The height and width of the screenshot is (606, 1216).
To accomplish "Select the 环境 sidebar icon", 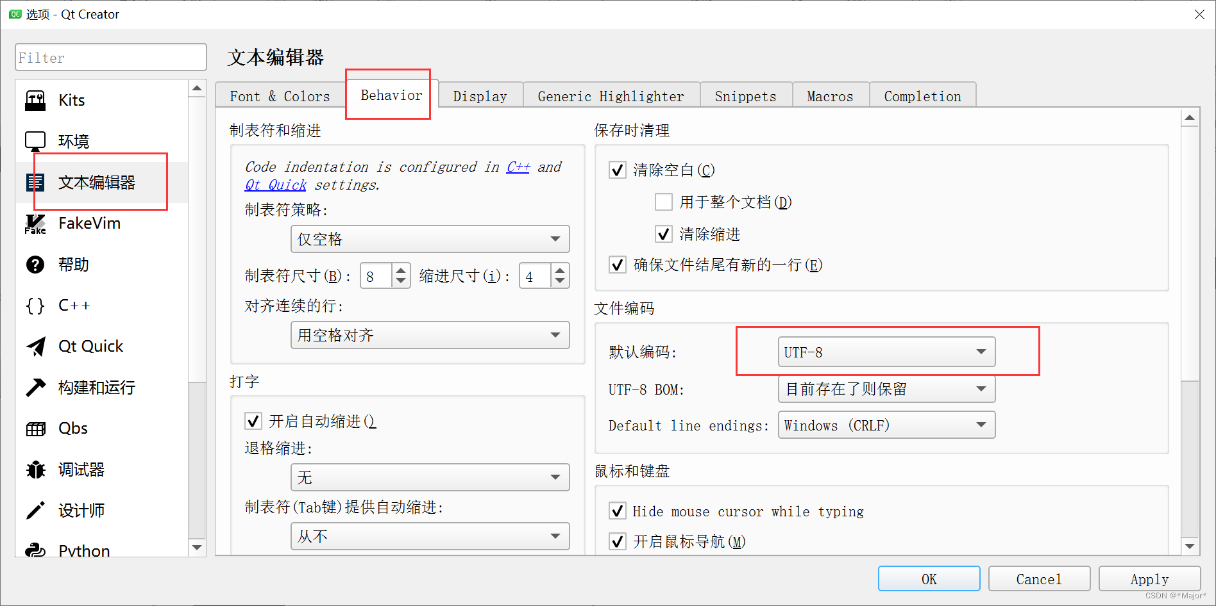I will (x=74, y=141).
